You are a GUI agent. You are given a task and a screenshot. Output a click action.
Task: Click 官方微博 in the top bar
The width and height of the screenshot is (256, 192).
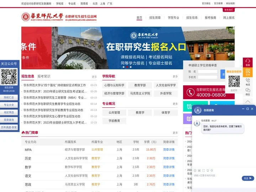coord(218,4)
